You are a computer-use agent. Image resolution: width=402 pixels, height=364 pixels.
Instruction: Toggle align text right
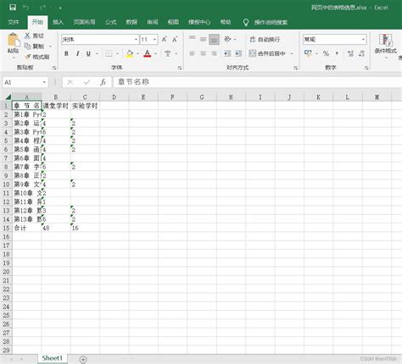click(214, 53)
